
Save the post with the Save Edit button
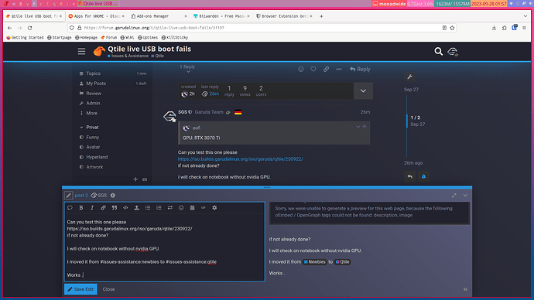tap(80, 289)
